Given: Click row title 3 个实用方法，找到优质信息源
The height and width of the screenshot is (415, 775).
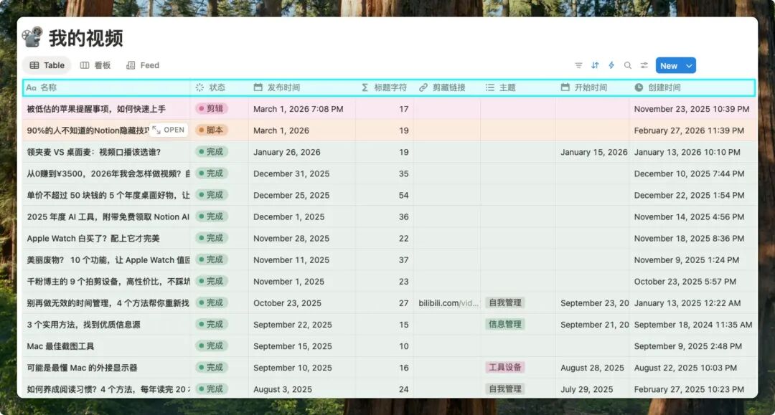Looking at the screenshot, I should (83, 325).
